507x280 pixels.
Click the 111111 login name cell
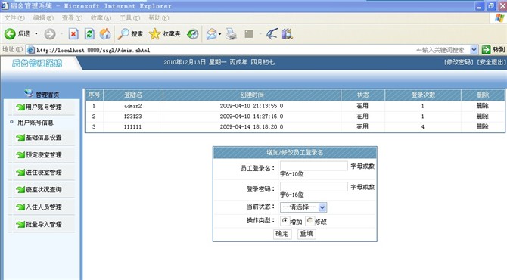coord(133,126)
